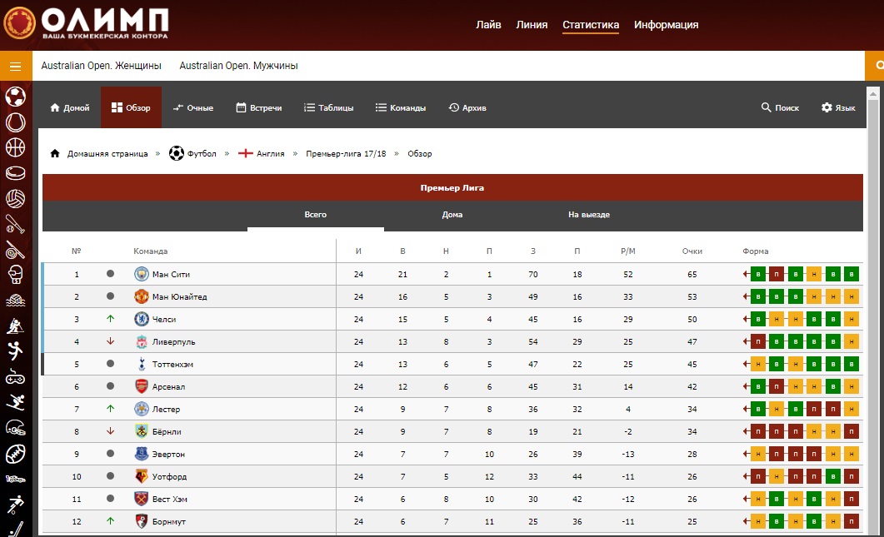Image resolution: width=884 pixels, height=537 pixels.
Task: Select the tennis ball sport icon
Action: pos(15,122)
